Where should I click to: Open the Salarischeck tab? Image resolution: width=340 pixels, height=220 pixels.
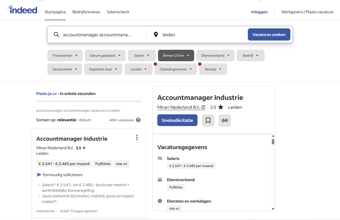(118, 12)
